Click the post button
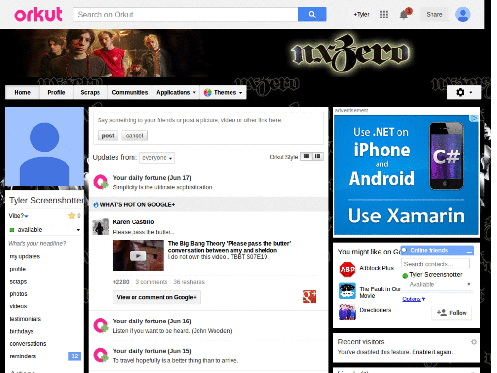This screenshot has width=497, height=373. (x=108, y=136)
